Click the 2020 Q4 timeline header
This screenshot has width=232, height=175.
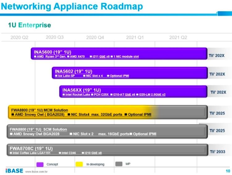(95, 37)
